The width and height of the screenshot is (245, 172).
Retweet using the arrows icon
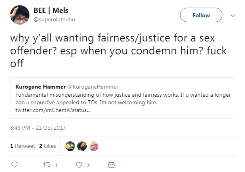click(46, 165)
